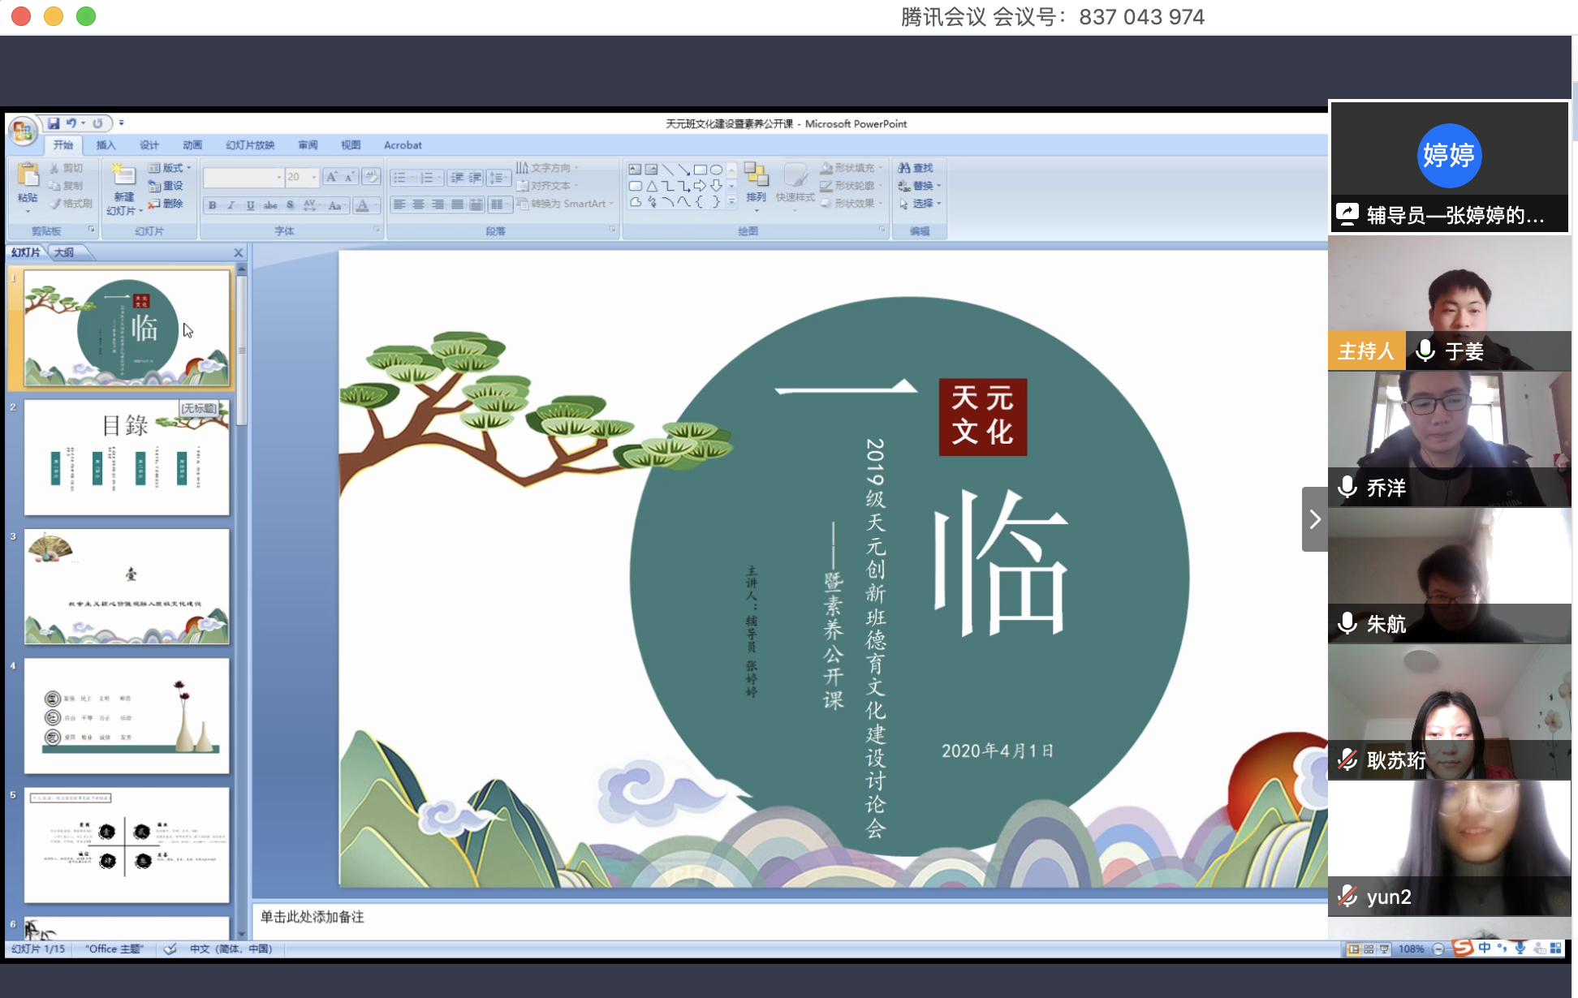
Task: Click the Replace (替换) button
Action: coord(921,186)
